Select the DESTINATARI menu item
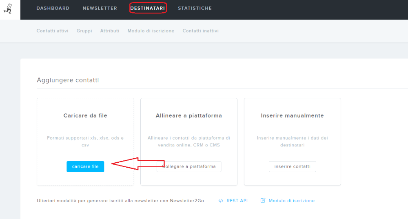 [148, 8]
